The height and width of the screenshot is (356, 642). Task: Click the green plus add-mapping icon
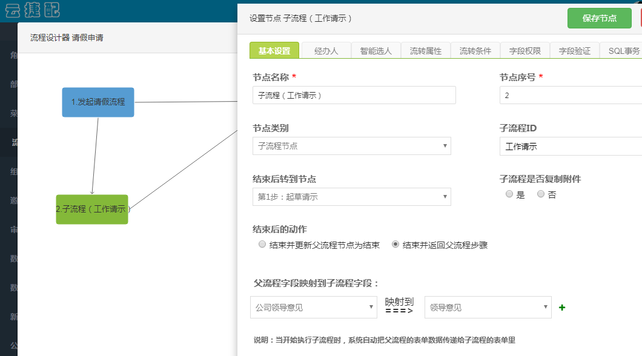point(562,308)
